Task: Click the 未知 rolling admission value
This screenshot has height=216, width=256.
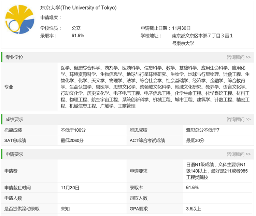Action: [65, 208]
